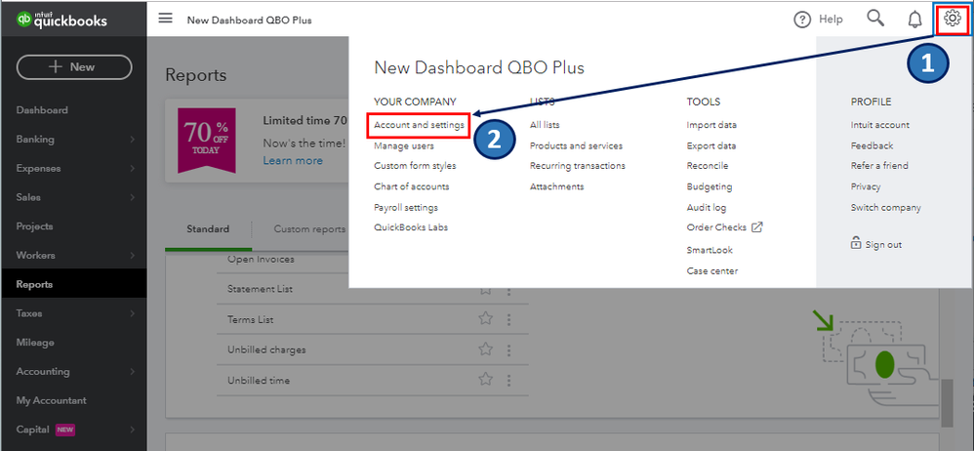
Task: Open Chart of accounts
Action: pyautogui.click(x=411, y=186)
